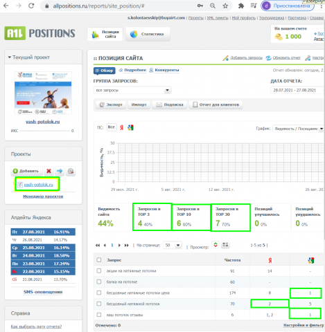Click the Экспорт button

click(111, 104)
